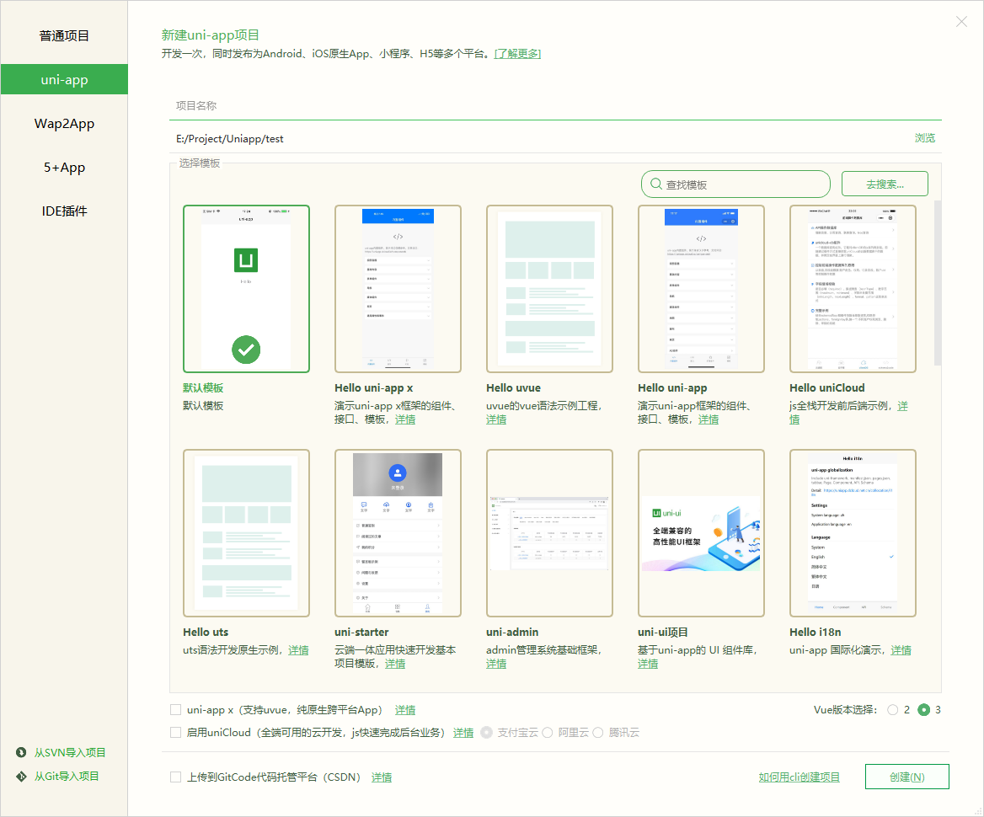
Task: Select the Hello uniCloud template thumbnail
Action: tap(853, 289)
